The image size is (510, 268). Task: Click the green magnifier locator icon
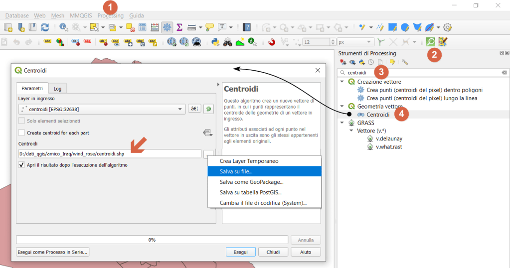(x=430, y=42)
